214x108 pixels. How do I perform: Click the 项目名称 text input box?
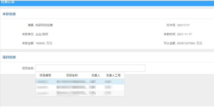(90, 68)
